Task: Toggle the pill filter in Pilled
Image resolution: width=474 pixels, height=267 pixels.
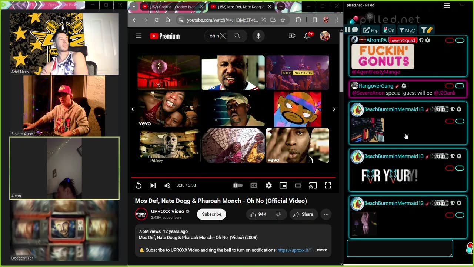Action: coord(426,30)
